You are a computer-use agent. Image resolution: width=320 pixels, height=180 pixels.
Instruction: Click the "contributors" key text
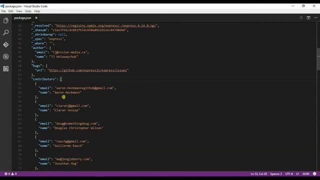pyautogui.click(x=44, y=79)
